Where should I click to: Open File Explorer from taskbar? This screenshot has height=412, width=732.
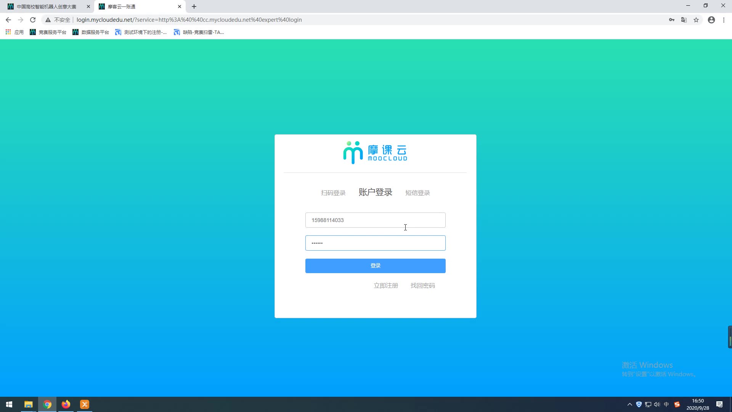tap(28, 404)
